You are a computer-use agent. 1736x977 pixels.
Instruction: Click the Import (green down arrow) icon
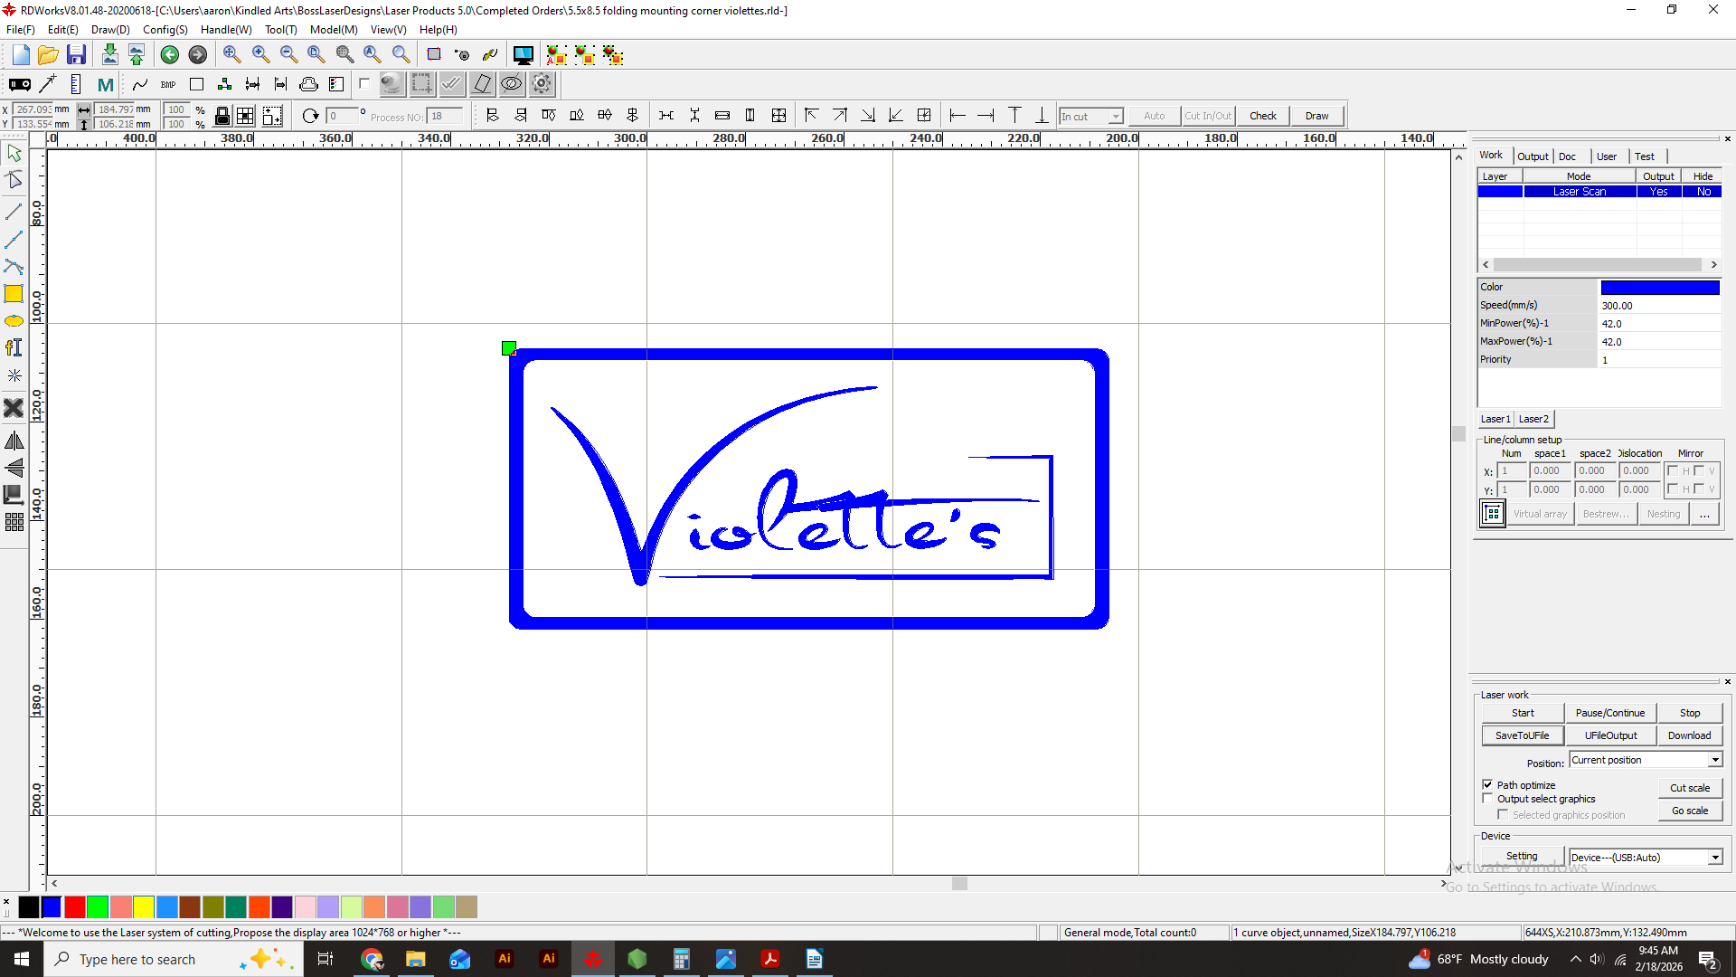109,55
